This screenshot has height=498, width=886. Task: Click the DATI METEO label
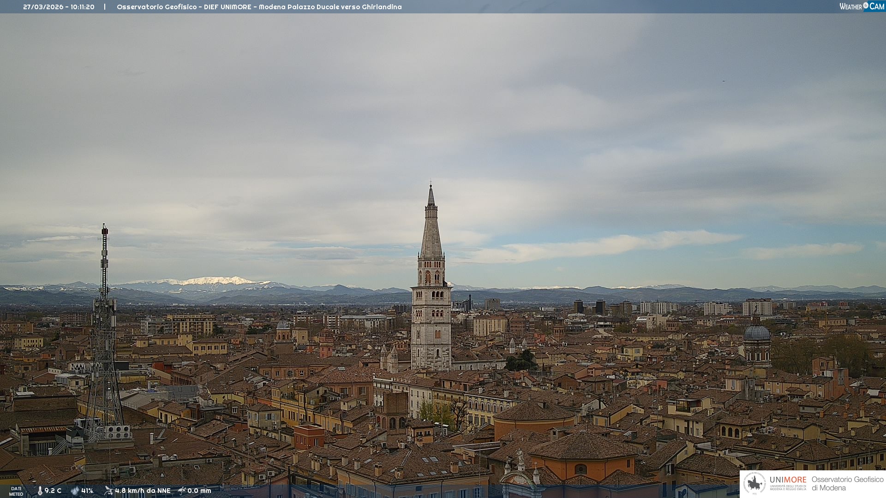click(16, 491)
